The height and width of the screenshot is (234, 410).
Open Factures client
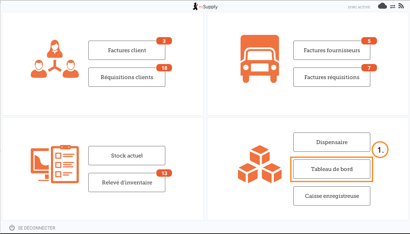(x=127, y=50)
